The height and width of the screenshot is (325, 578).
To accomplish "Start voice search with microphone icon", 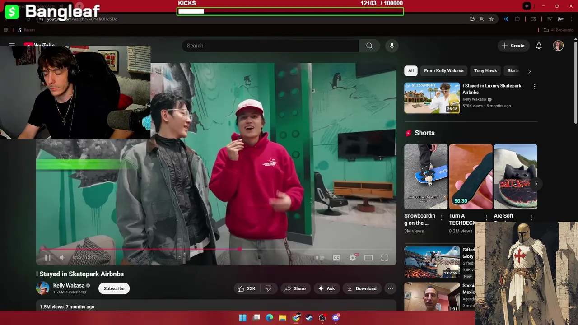I will [x=392, y=46].
